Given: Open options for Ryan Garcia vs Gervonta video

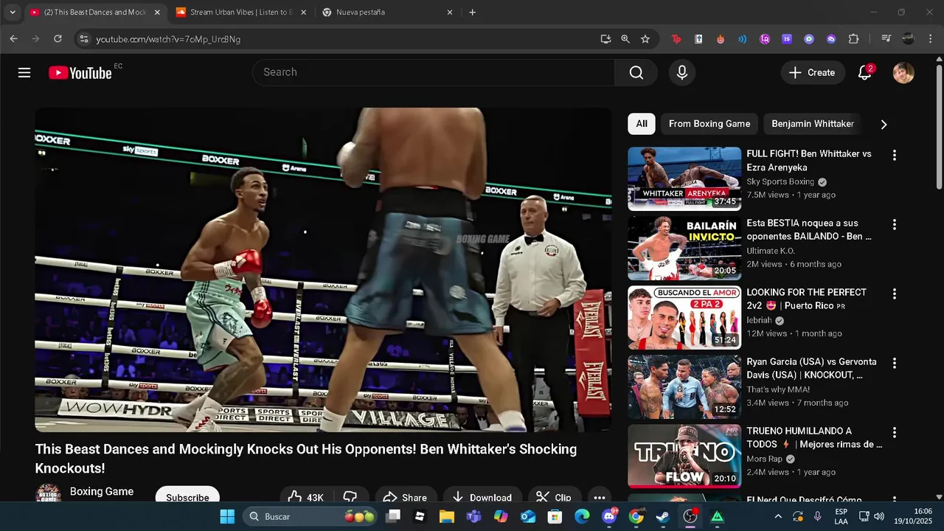Looking at the screenshot, I should pyautogui.click(x=894, y=363).
